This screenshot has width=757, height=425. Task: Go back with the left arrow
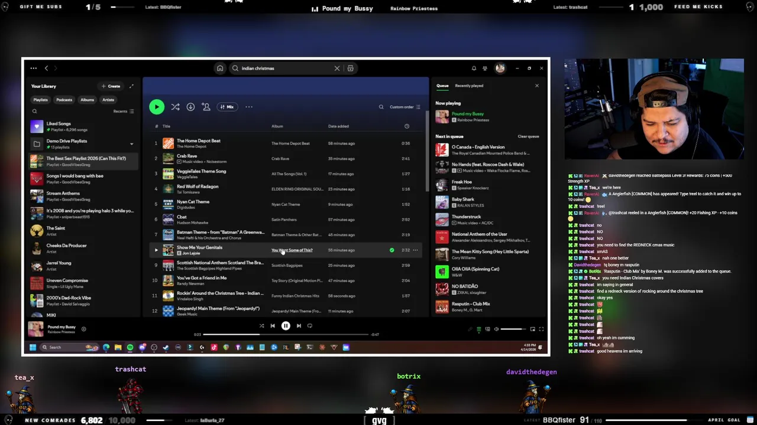[46, 68]
